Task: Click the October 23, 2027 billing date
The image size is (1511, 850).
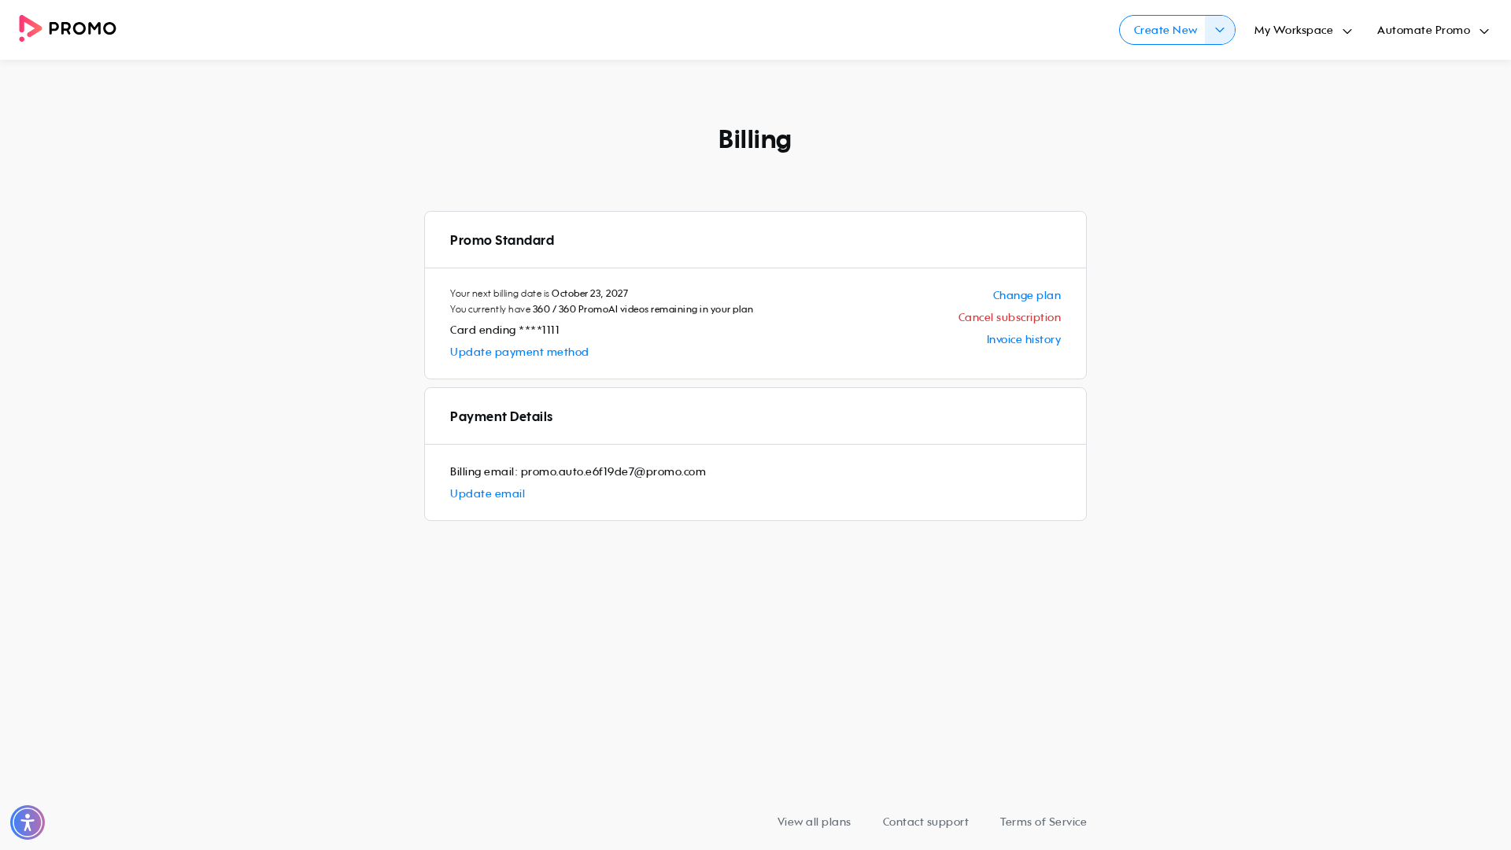Action: [x=589, y=294]
